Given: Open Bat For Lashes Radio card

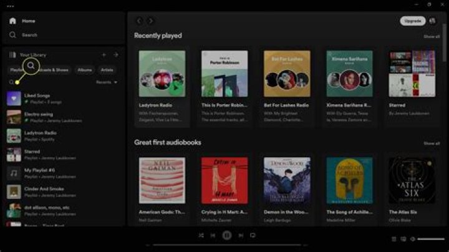Looking at the screenshot, I should coord(287,87).
